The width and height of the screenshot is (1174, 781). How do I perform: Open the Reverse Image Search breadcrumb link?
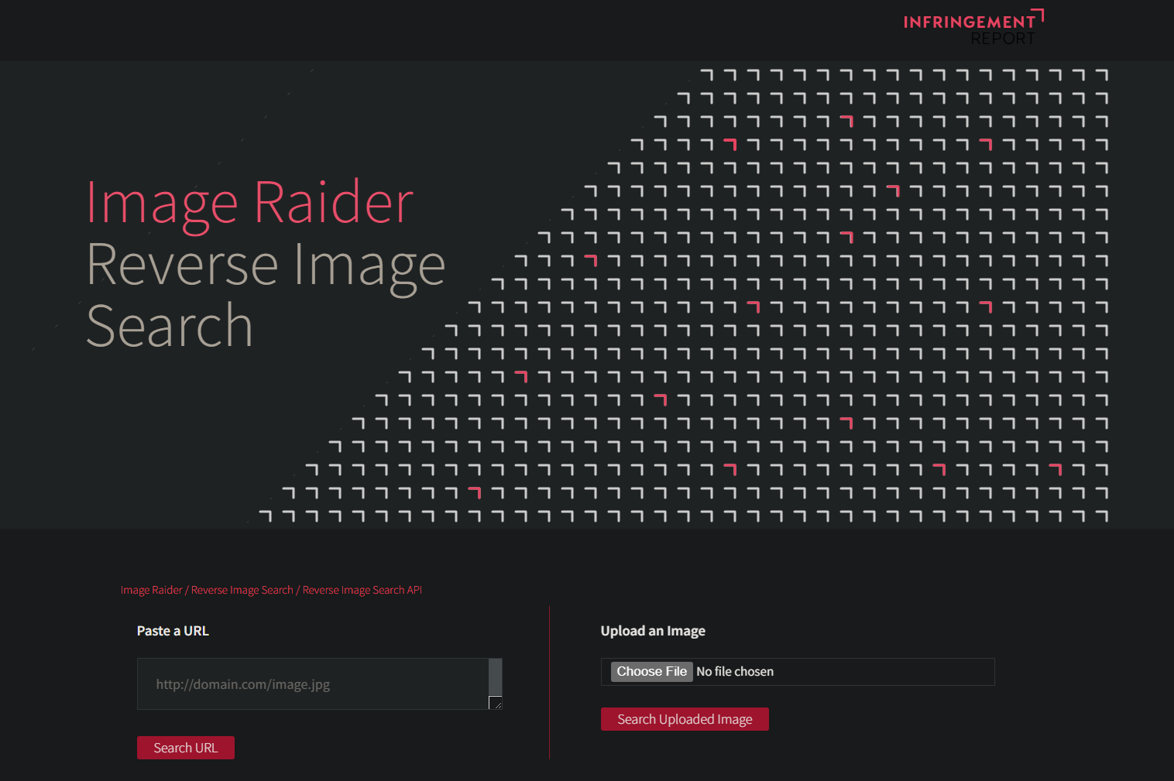pyautogui.click(x=242, y=589)
